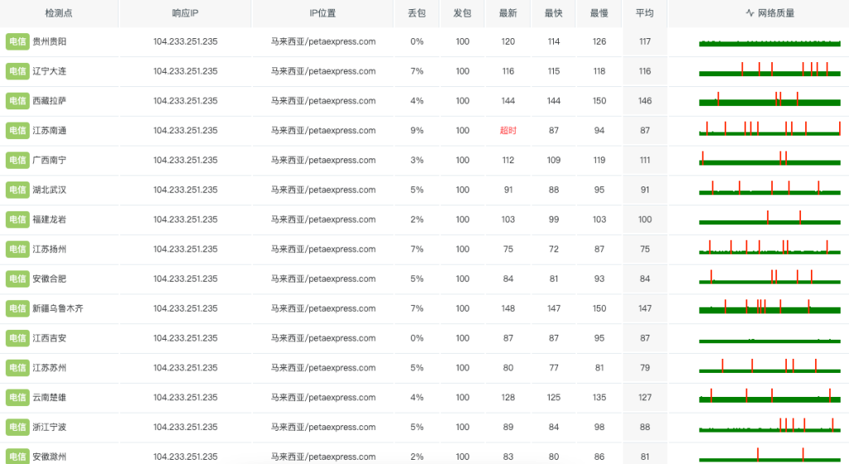Click the 电信 badge beside 云南楚雄

[17, 398]
